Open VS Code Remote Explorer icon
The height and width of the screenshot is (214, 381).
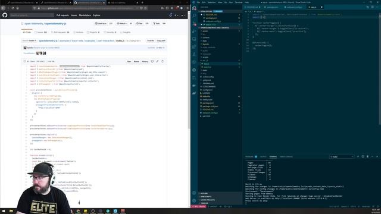pos(194,39)
